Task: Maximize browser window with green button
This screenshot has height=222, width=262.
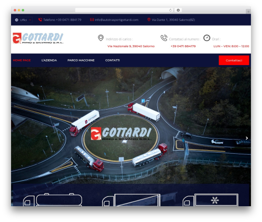Action: click(x=23, y=10)
